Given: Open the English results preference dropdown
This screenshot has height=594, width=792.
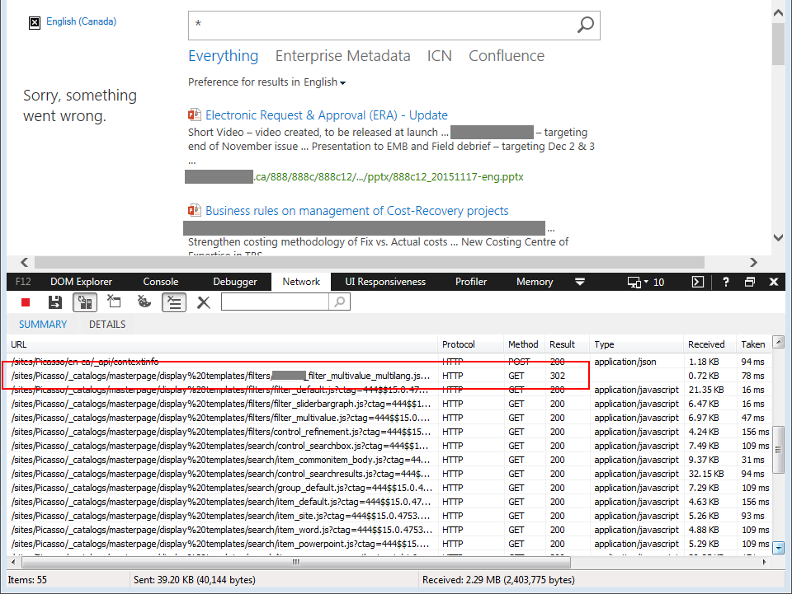Looking at the screenshot, I should [324, 82].
